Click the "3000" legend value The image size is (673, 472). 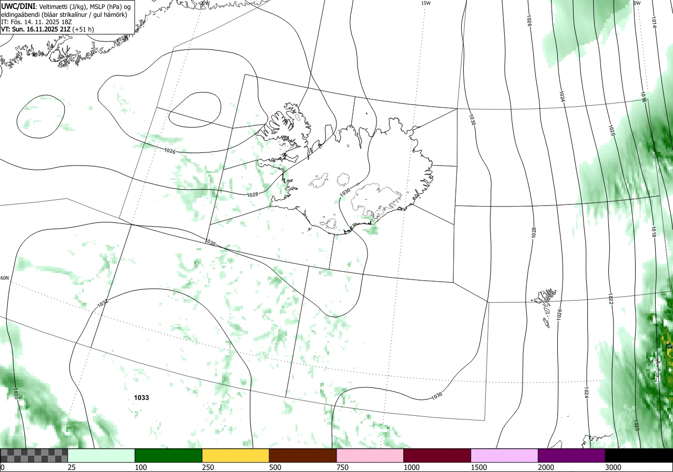tap(613, 467)
